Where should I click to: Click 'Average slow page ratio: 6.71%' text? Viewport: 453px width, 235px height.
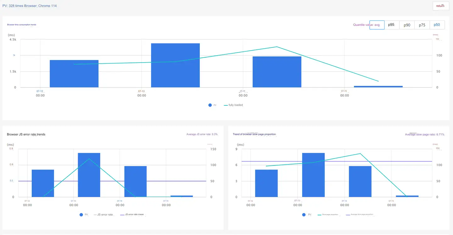click(425, 135)
